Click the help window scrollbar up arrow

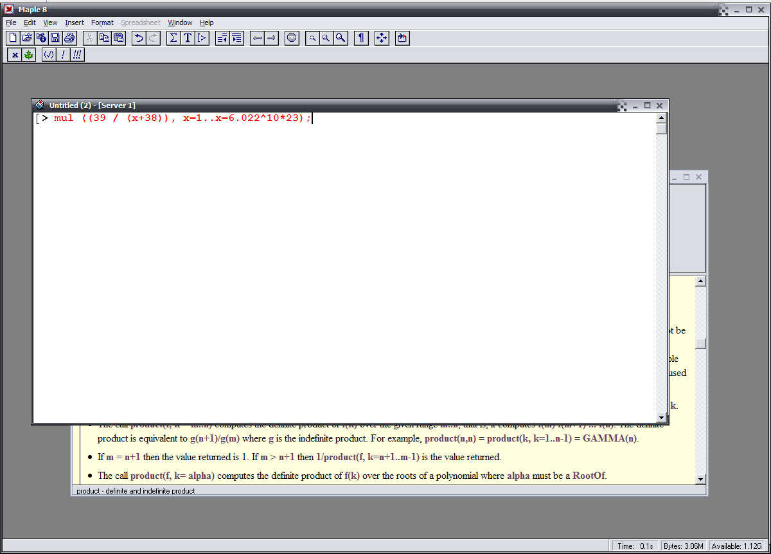[x=700, y=281]
